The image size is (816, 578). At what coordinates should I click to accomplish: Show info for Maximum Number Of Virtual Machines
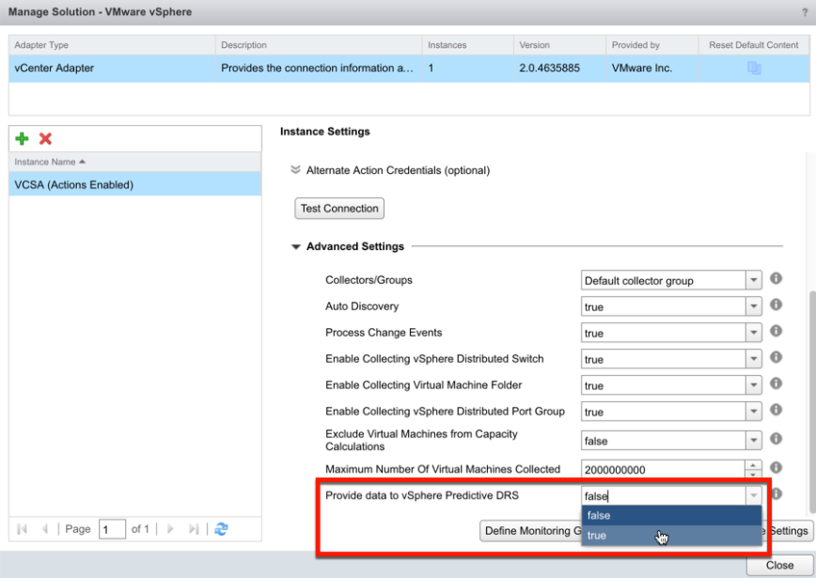click(x=776, y=467)
